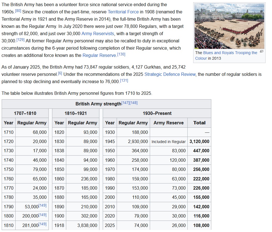Select the 68,000 value for 1710
Viewport: 272px width, 232px height.
click(40, 132)
